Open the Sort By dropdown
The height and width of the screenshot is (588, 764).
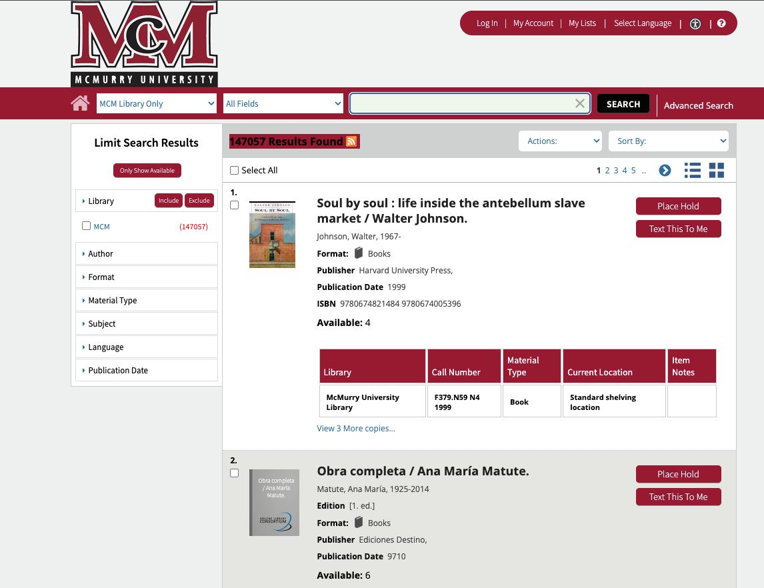click(x=669, y=141)
